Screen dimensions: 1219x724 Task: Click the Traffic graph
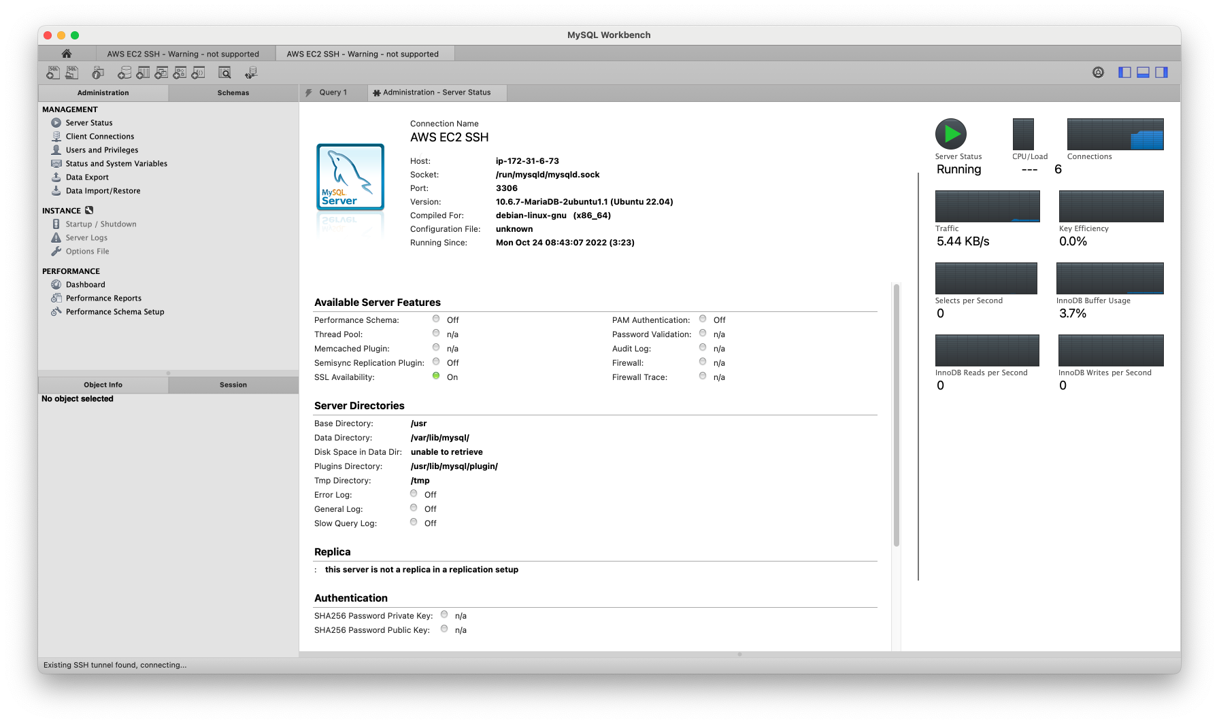click(987, 206)
